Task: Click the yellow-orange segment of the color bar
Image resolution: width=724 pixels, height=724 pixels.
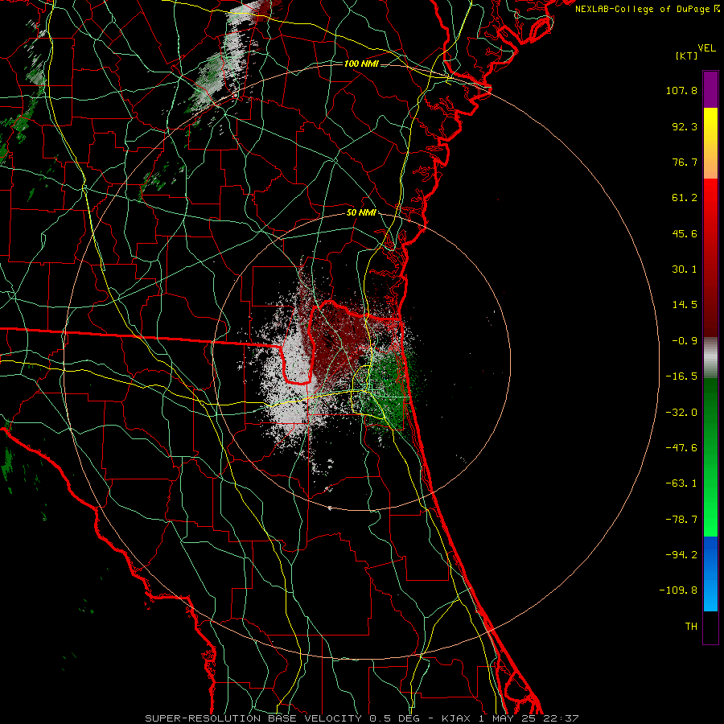Action: pyautogui.click(x=710, y=143)
